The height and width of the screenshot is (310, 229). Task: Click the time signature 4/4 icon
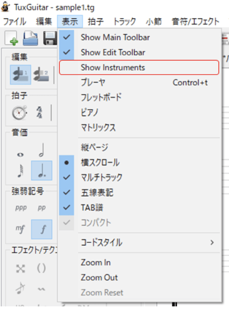click(40, 112)
